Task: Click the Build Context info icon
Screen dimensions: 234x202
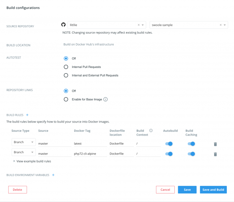Action: tap(151, 131)
